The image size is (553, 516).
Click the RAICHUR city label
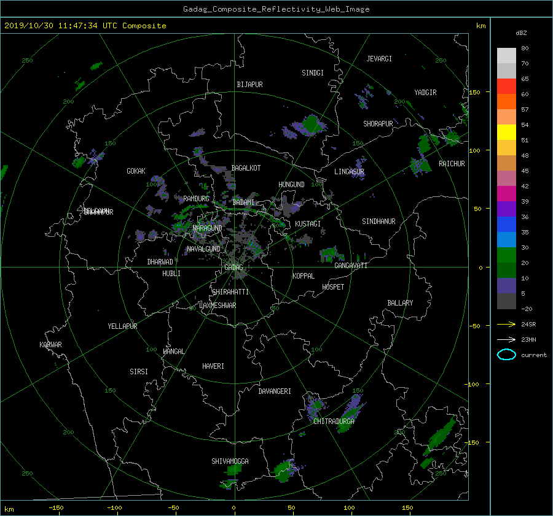coord(452,164)
